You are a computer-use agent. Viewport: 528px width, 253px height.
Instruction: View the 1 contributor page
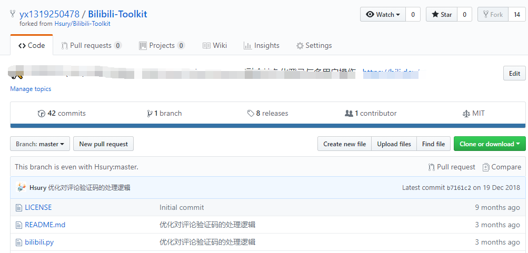[371, 114]
